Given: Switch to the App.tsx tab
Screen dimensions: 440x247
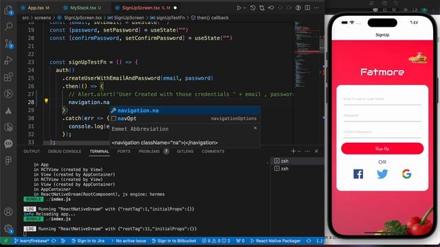Looking at the screenshot, I should tap(36, 8).
